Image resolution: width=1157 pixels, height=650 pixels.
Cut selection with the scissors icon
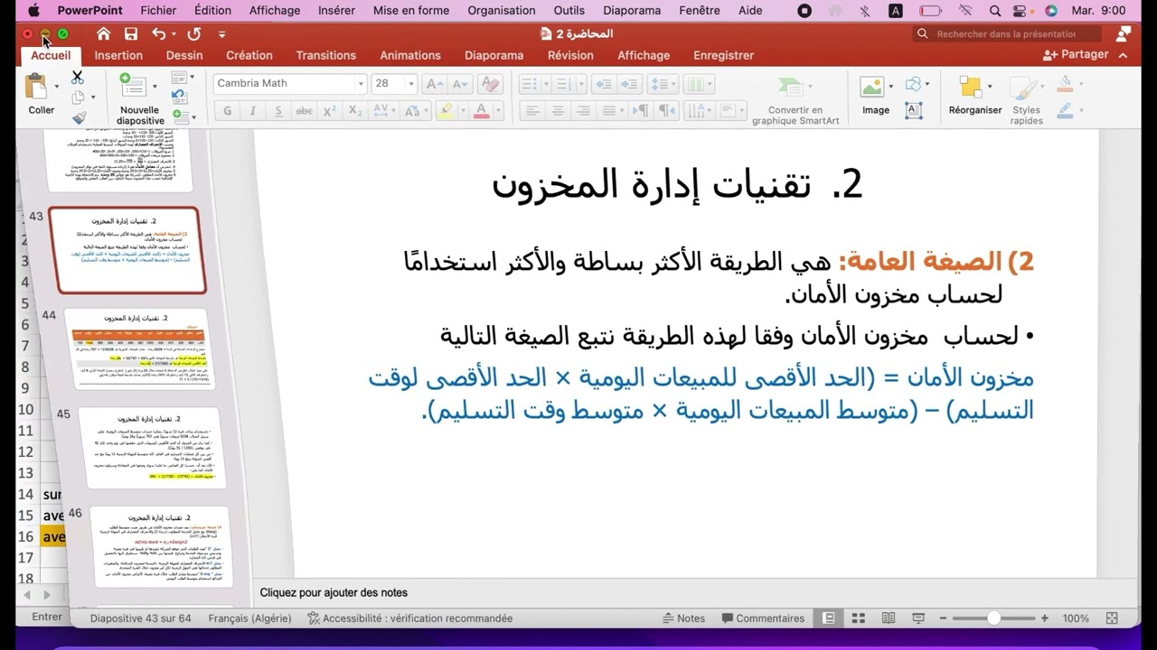tap(78, 79)
